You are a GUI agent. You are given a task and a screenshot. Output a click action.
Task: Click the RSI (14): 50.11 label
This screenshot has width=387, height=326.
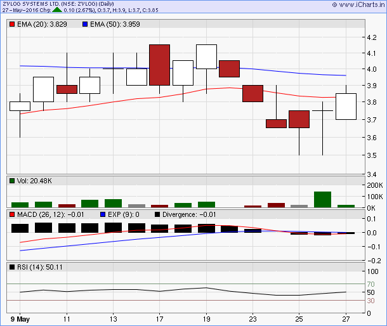click(x=40, y=267)
